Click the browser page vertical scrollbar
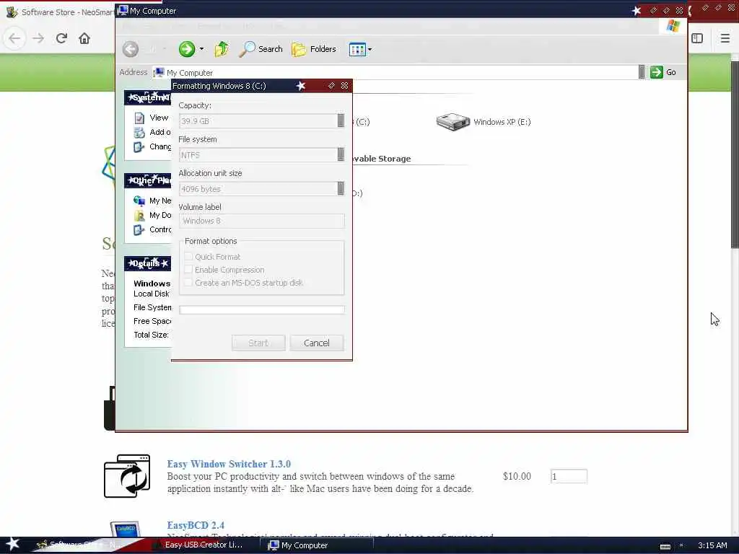The image size is (739, 554). point(735,154)
